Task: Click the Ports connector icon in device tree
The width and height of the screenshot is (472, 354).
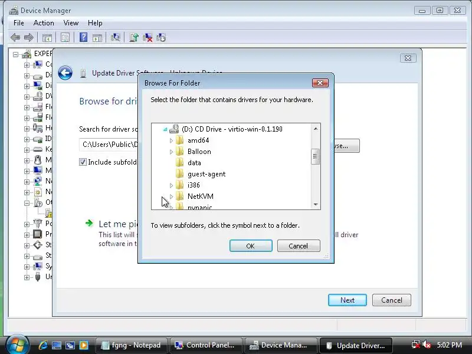Action: 38,224
